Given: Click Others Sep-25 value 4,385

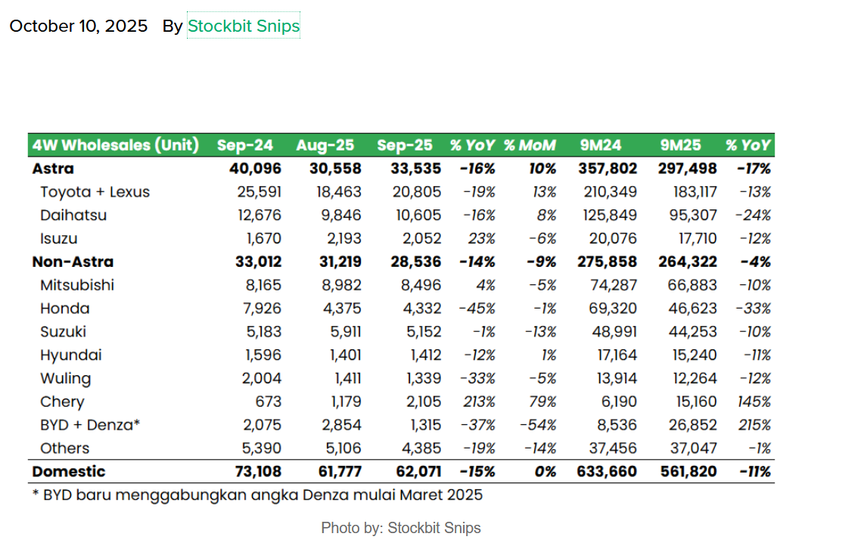Looking at the screenshot, I should pos(421,448).
